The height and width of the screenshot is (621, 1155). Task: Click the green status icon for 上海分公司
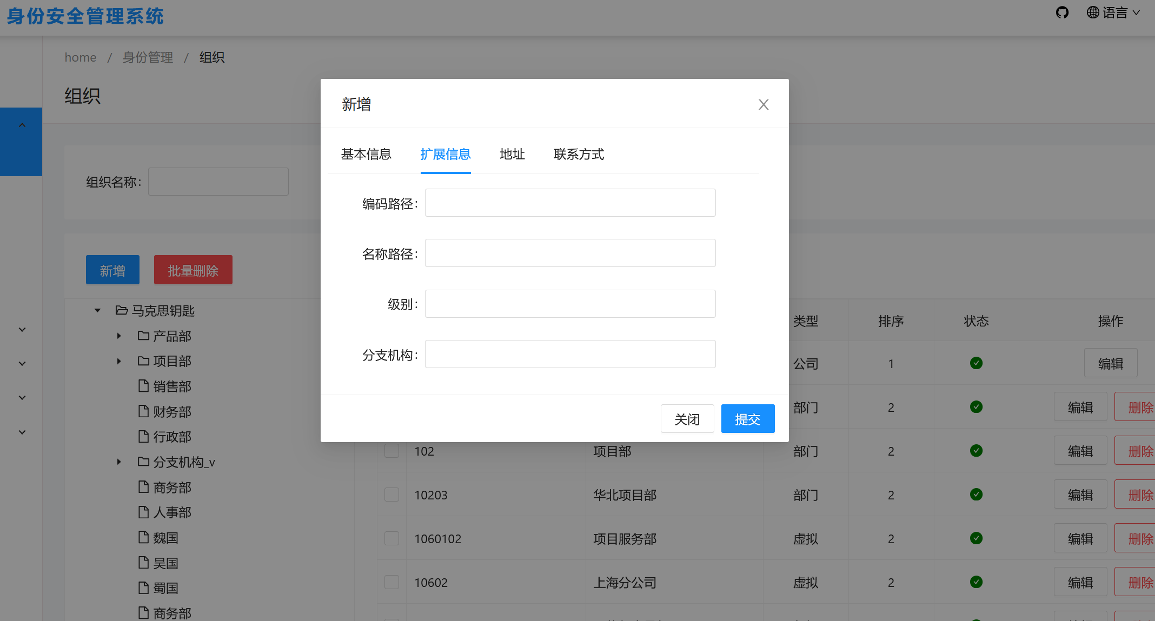click(976, 582)
